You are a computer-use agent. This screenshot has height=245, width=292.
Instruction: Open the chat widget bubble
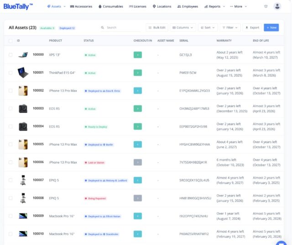pyautogui.click(x=281, y=243)
